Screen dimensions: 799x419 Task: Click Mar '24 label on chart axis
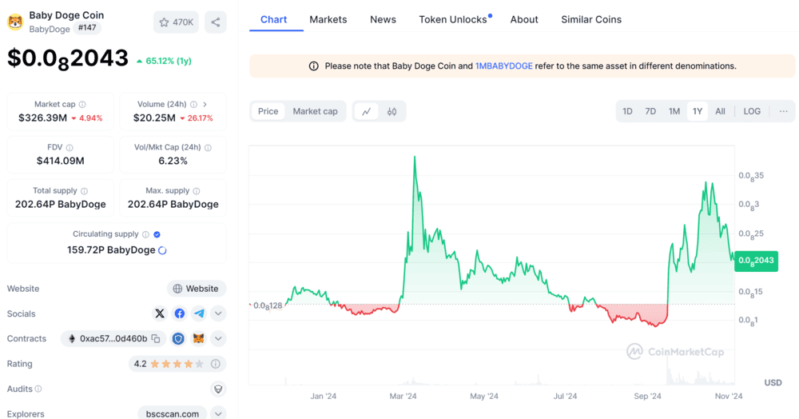tap(403, 396)
